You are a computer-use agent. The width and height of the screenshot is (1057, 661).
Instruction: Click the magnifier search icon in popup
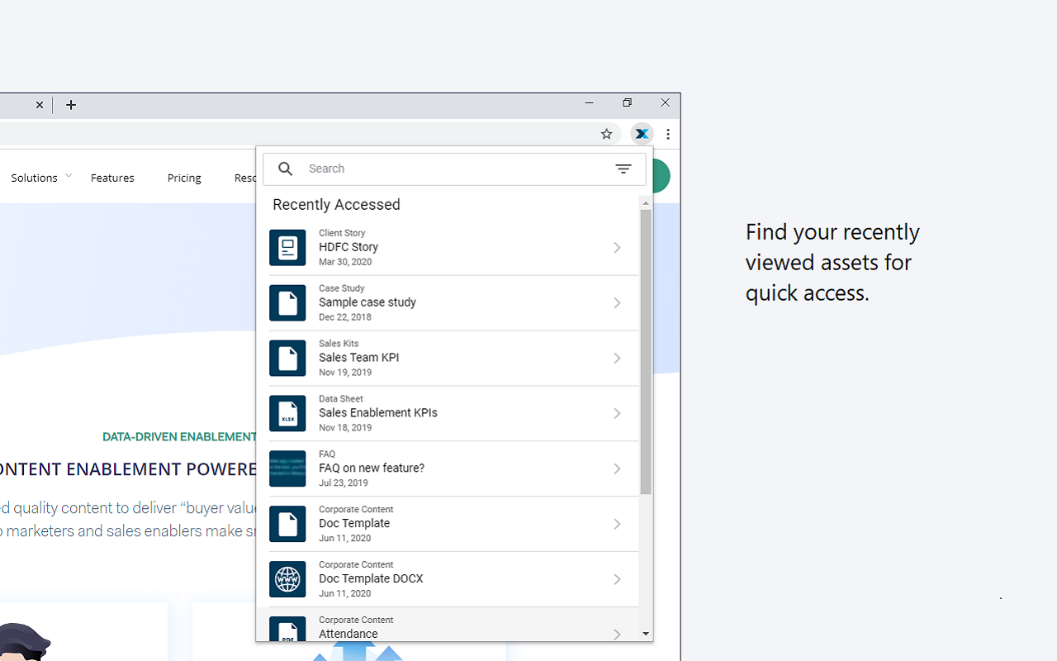286,169
